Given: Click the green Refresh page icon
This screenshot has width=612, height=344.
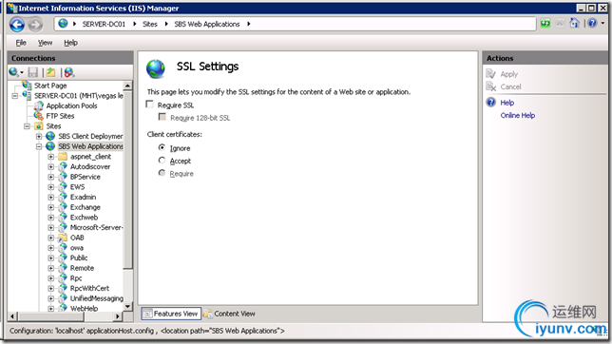Looking at the screenshot, I should (545, 24).
